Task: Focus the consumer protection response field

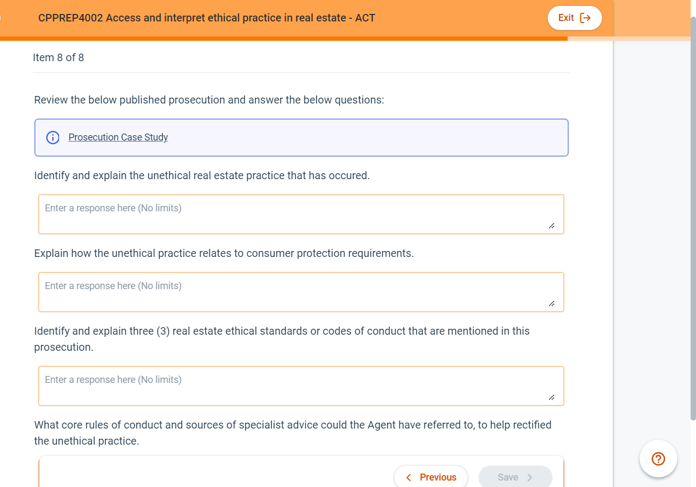Action: [301, 292]
